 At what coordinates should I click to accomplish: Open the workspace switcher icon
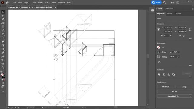178,2
